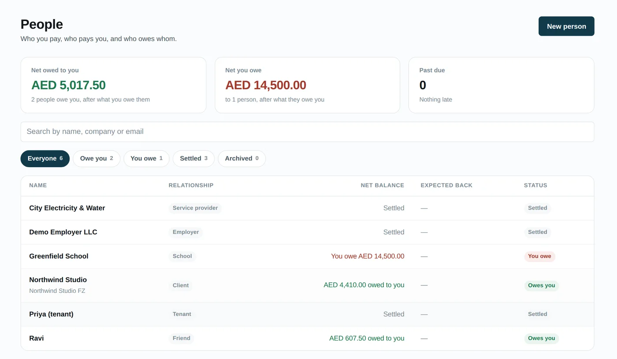The image size is (617, 359).
Task: Select the Everyone filter tab
Action: pyautogui.click(x=45, y=158)
